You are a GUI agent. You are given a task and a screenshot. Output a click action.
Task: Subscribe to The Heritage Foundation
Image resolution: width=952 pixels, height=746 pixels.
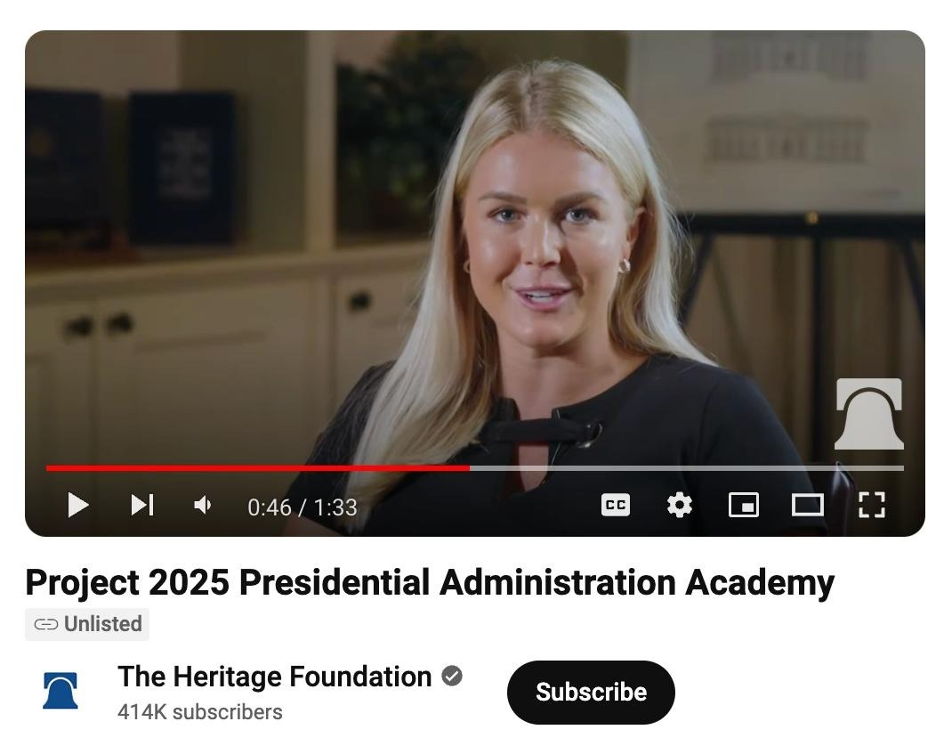coord(591,693)
